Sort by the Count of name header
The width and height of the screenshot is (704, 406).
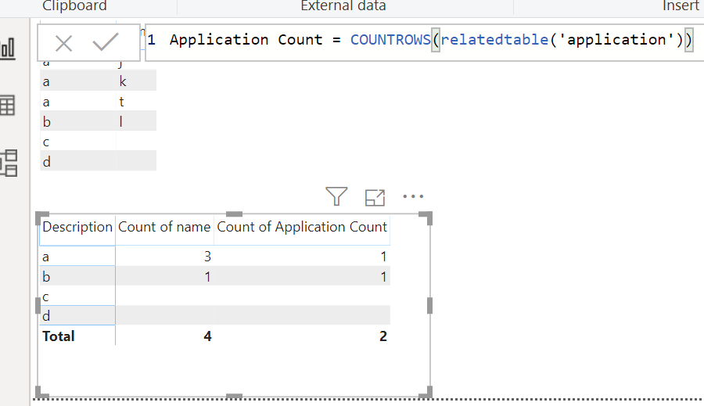[164, 227]
